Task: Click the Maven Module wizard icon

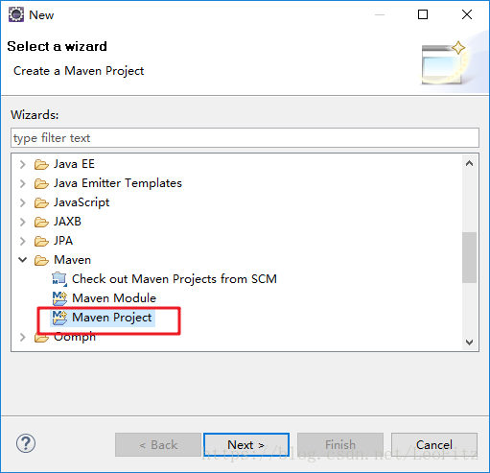Action: [59, 298]
